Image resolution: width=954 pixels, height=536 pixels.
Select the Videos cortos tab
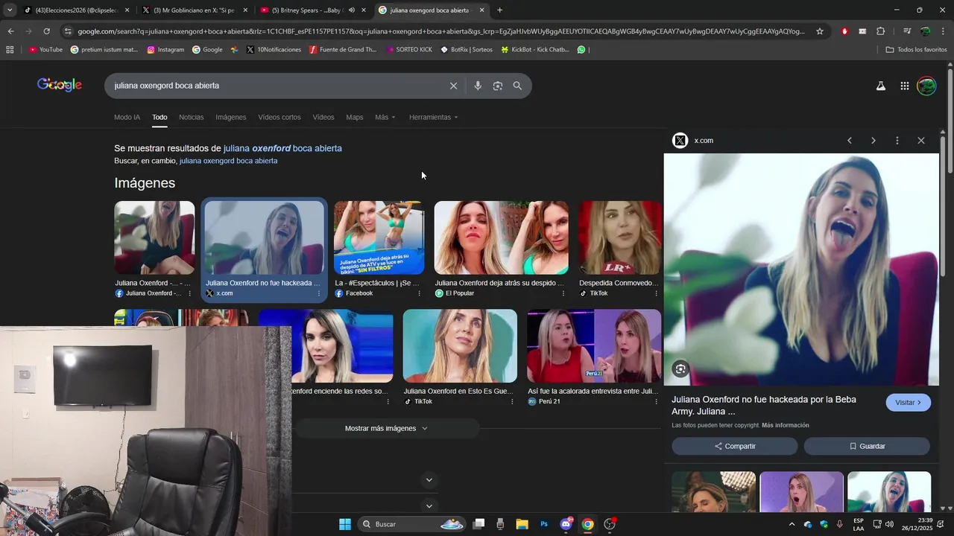tap(279, 118)
